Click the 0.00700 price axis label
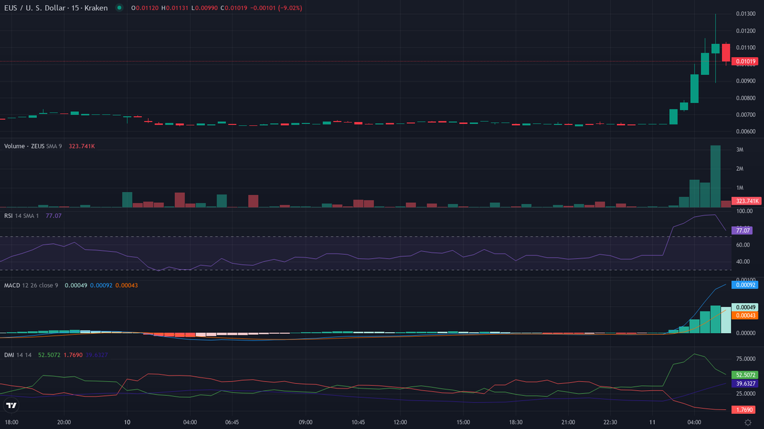This screenshot has height=429, width=764. coord(745,115)
